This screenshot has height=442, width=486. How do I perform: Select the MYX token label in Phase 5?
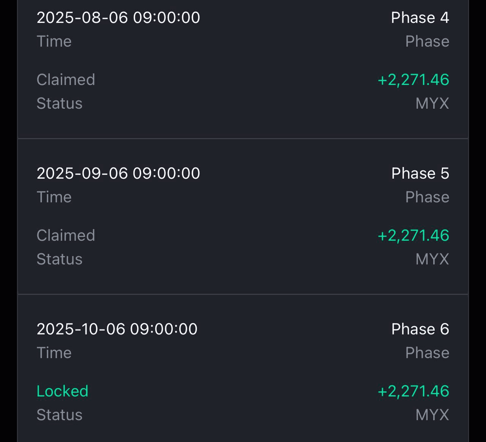click(432, 259)
